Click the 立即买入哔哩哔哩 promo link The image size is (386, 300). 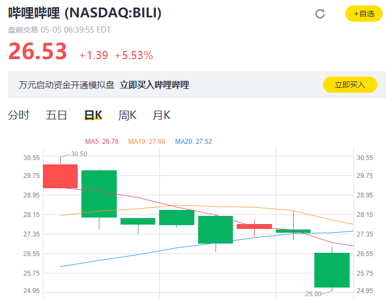(x=154, y=85)
